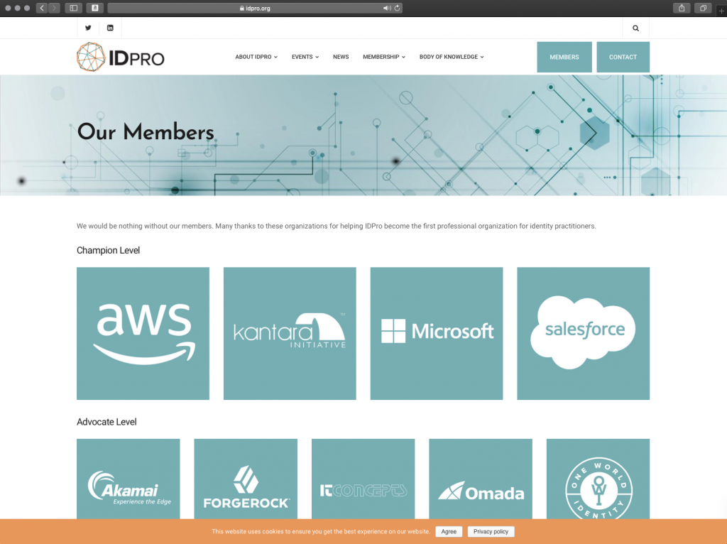Click the Contact button

(623, 57)
